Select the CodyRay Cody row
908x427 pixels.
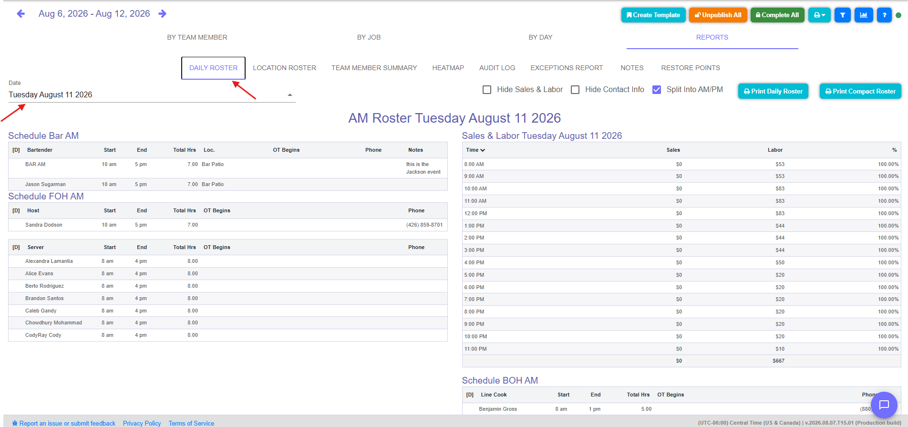(228, 335)
